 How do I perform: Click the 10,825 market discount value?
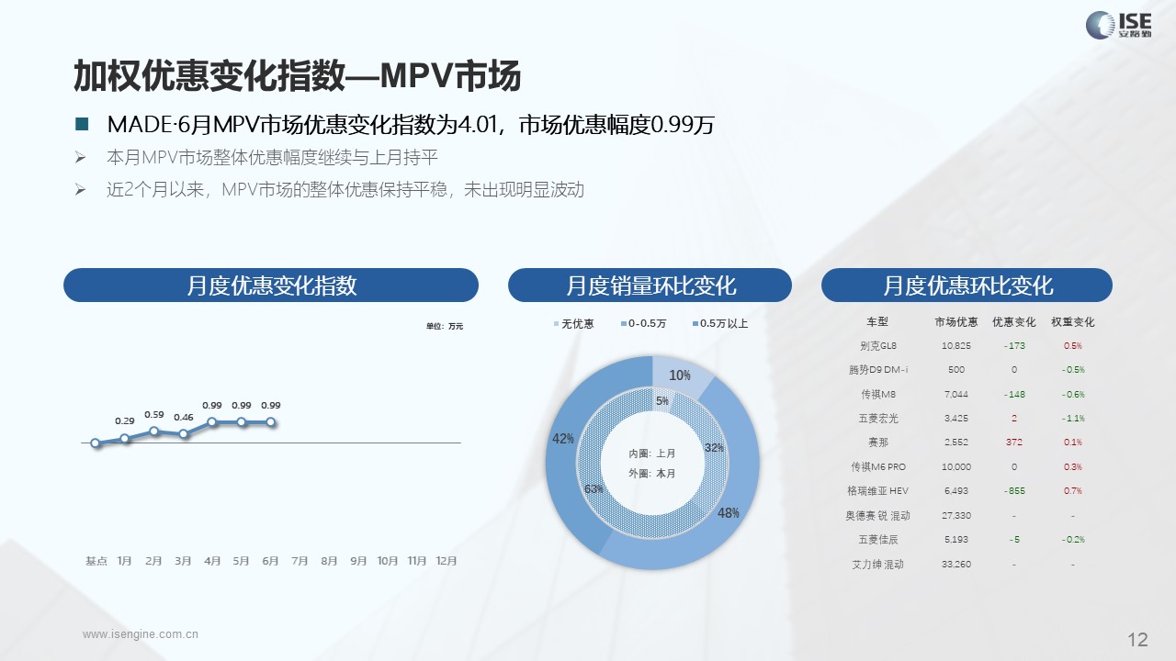[x=956, y=346]
